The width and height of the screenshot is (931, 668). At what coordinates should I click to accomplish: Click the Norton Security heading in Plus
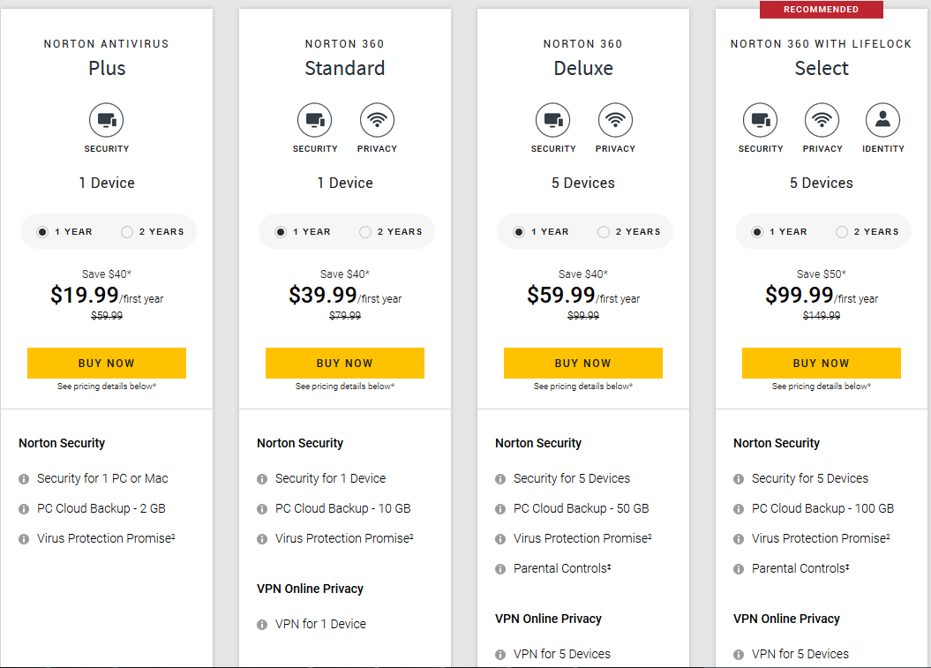coord(62,443)
